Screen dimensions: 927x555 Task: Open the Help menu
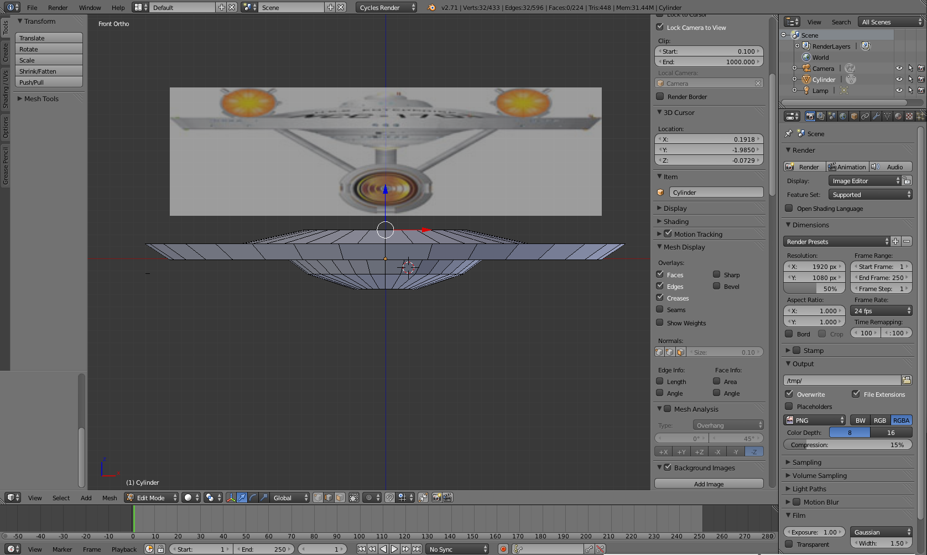click(118, 8)
